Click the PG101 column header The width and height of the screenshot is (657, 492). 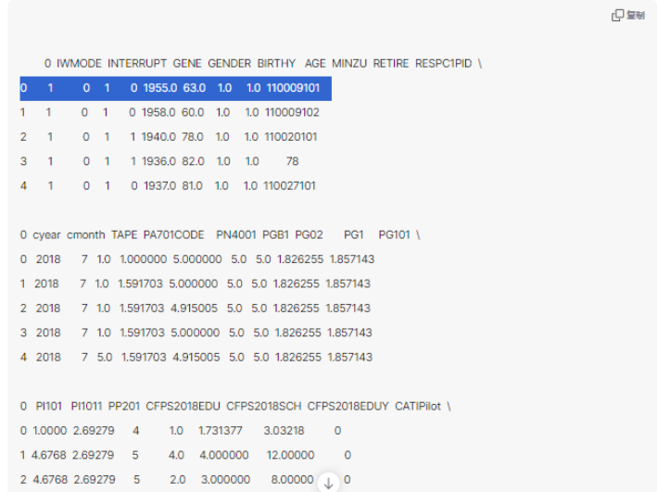coord(394,234)
